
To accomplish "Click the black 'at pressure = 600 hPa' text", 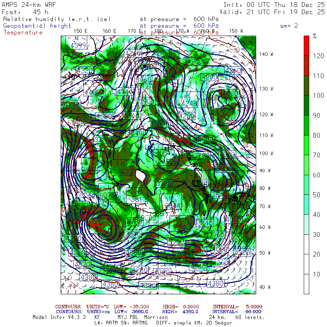I will coord(179,19).
